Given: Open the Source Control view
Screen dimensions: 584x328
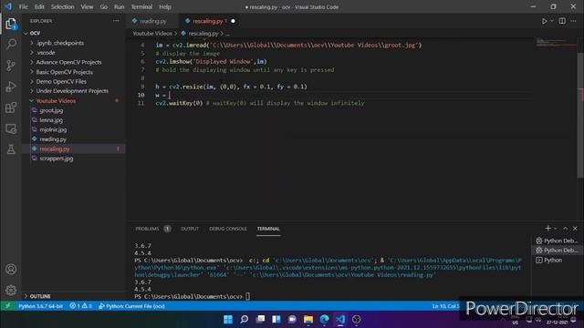Looking at the screenshot, I should point(11,66).
